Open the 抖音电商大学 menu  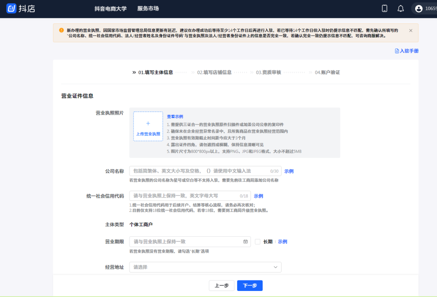point(110,8)
